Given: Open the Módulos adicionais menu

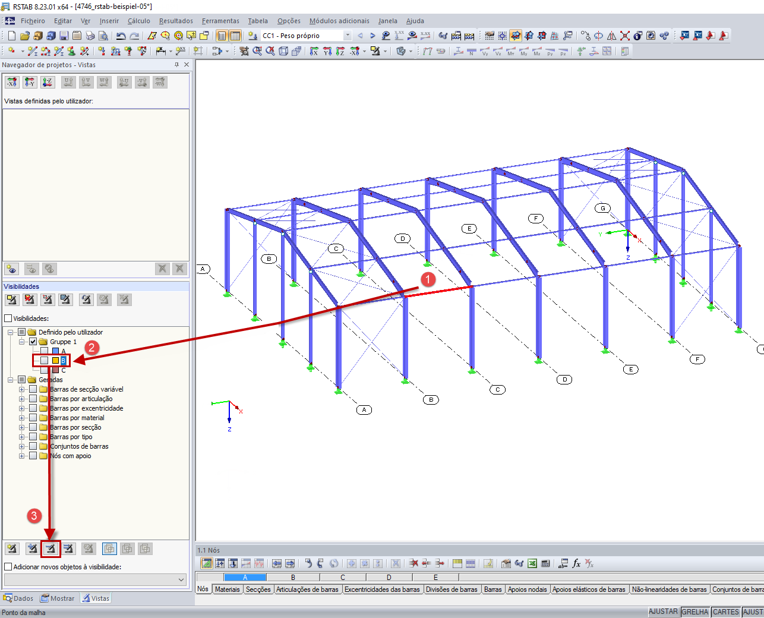Looking at the screenshot, I should coord(339,21).
